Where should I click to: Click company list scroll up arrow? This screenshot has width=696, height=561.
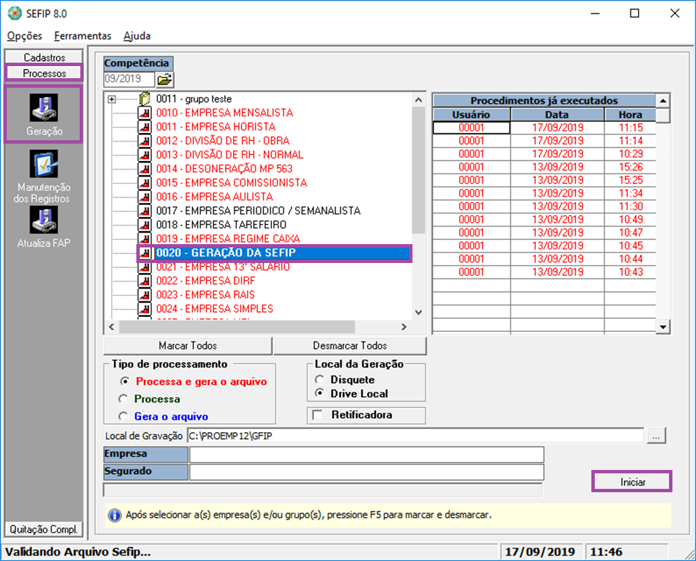click(x=419, y=100)
